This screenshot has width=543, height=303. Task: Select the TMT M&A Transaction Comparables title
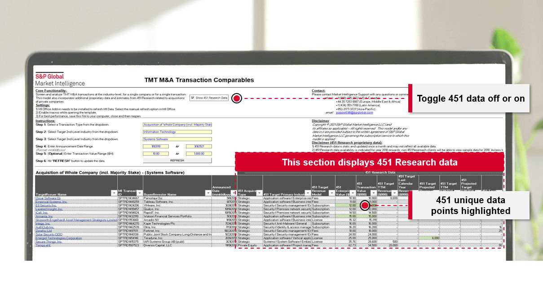199,80
